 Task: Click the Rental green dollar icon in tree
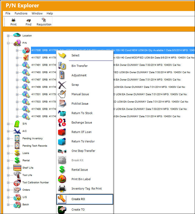pos(17,160)
